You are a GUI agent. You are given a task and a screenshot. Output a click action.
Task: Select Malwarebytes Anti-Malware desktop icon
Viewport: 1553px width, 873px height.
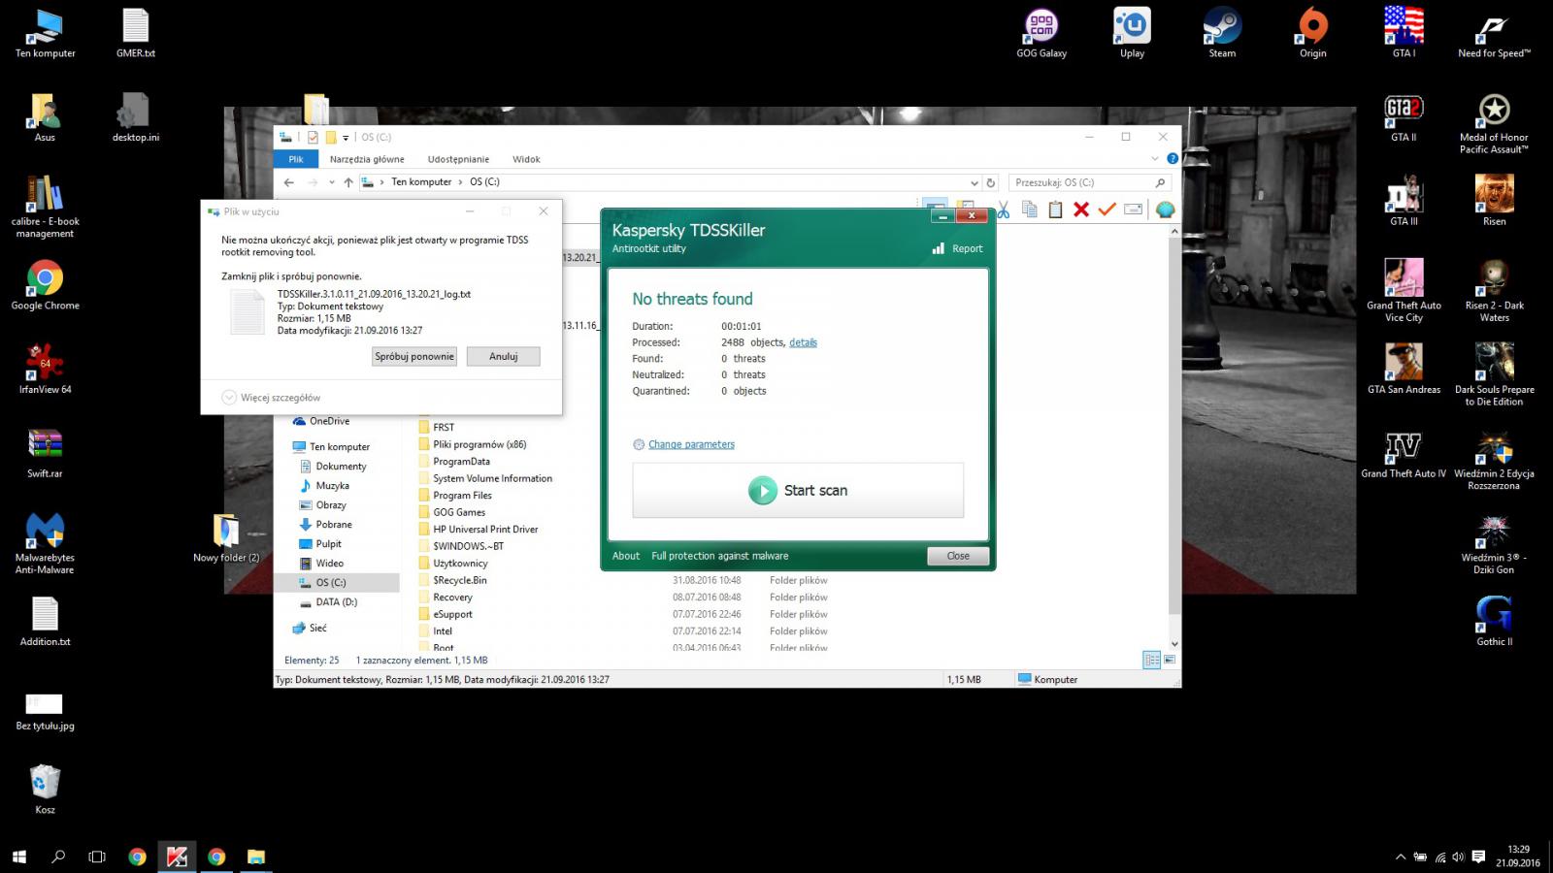(45, 543)
